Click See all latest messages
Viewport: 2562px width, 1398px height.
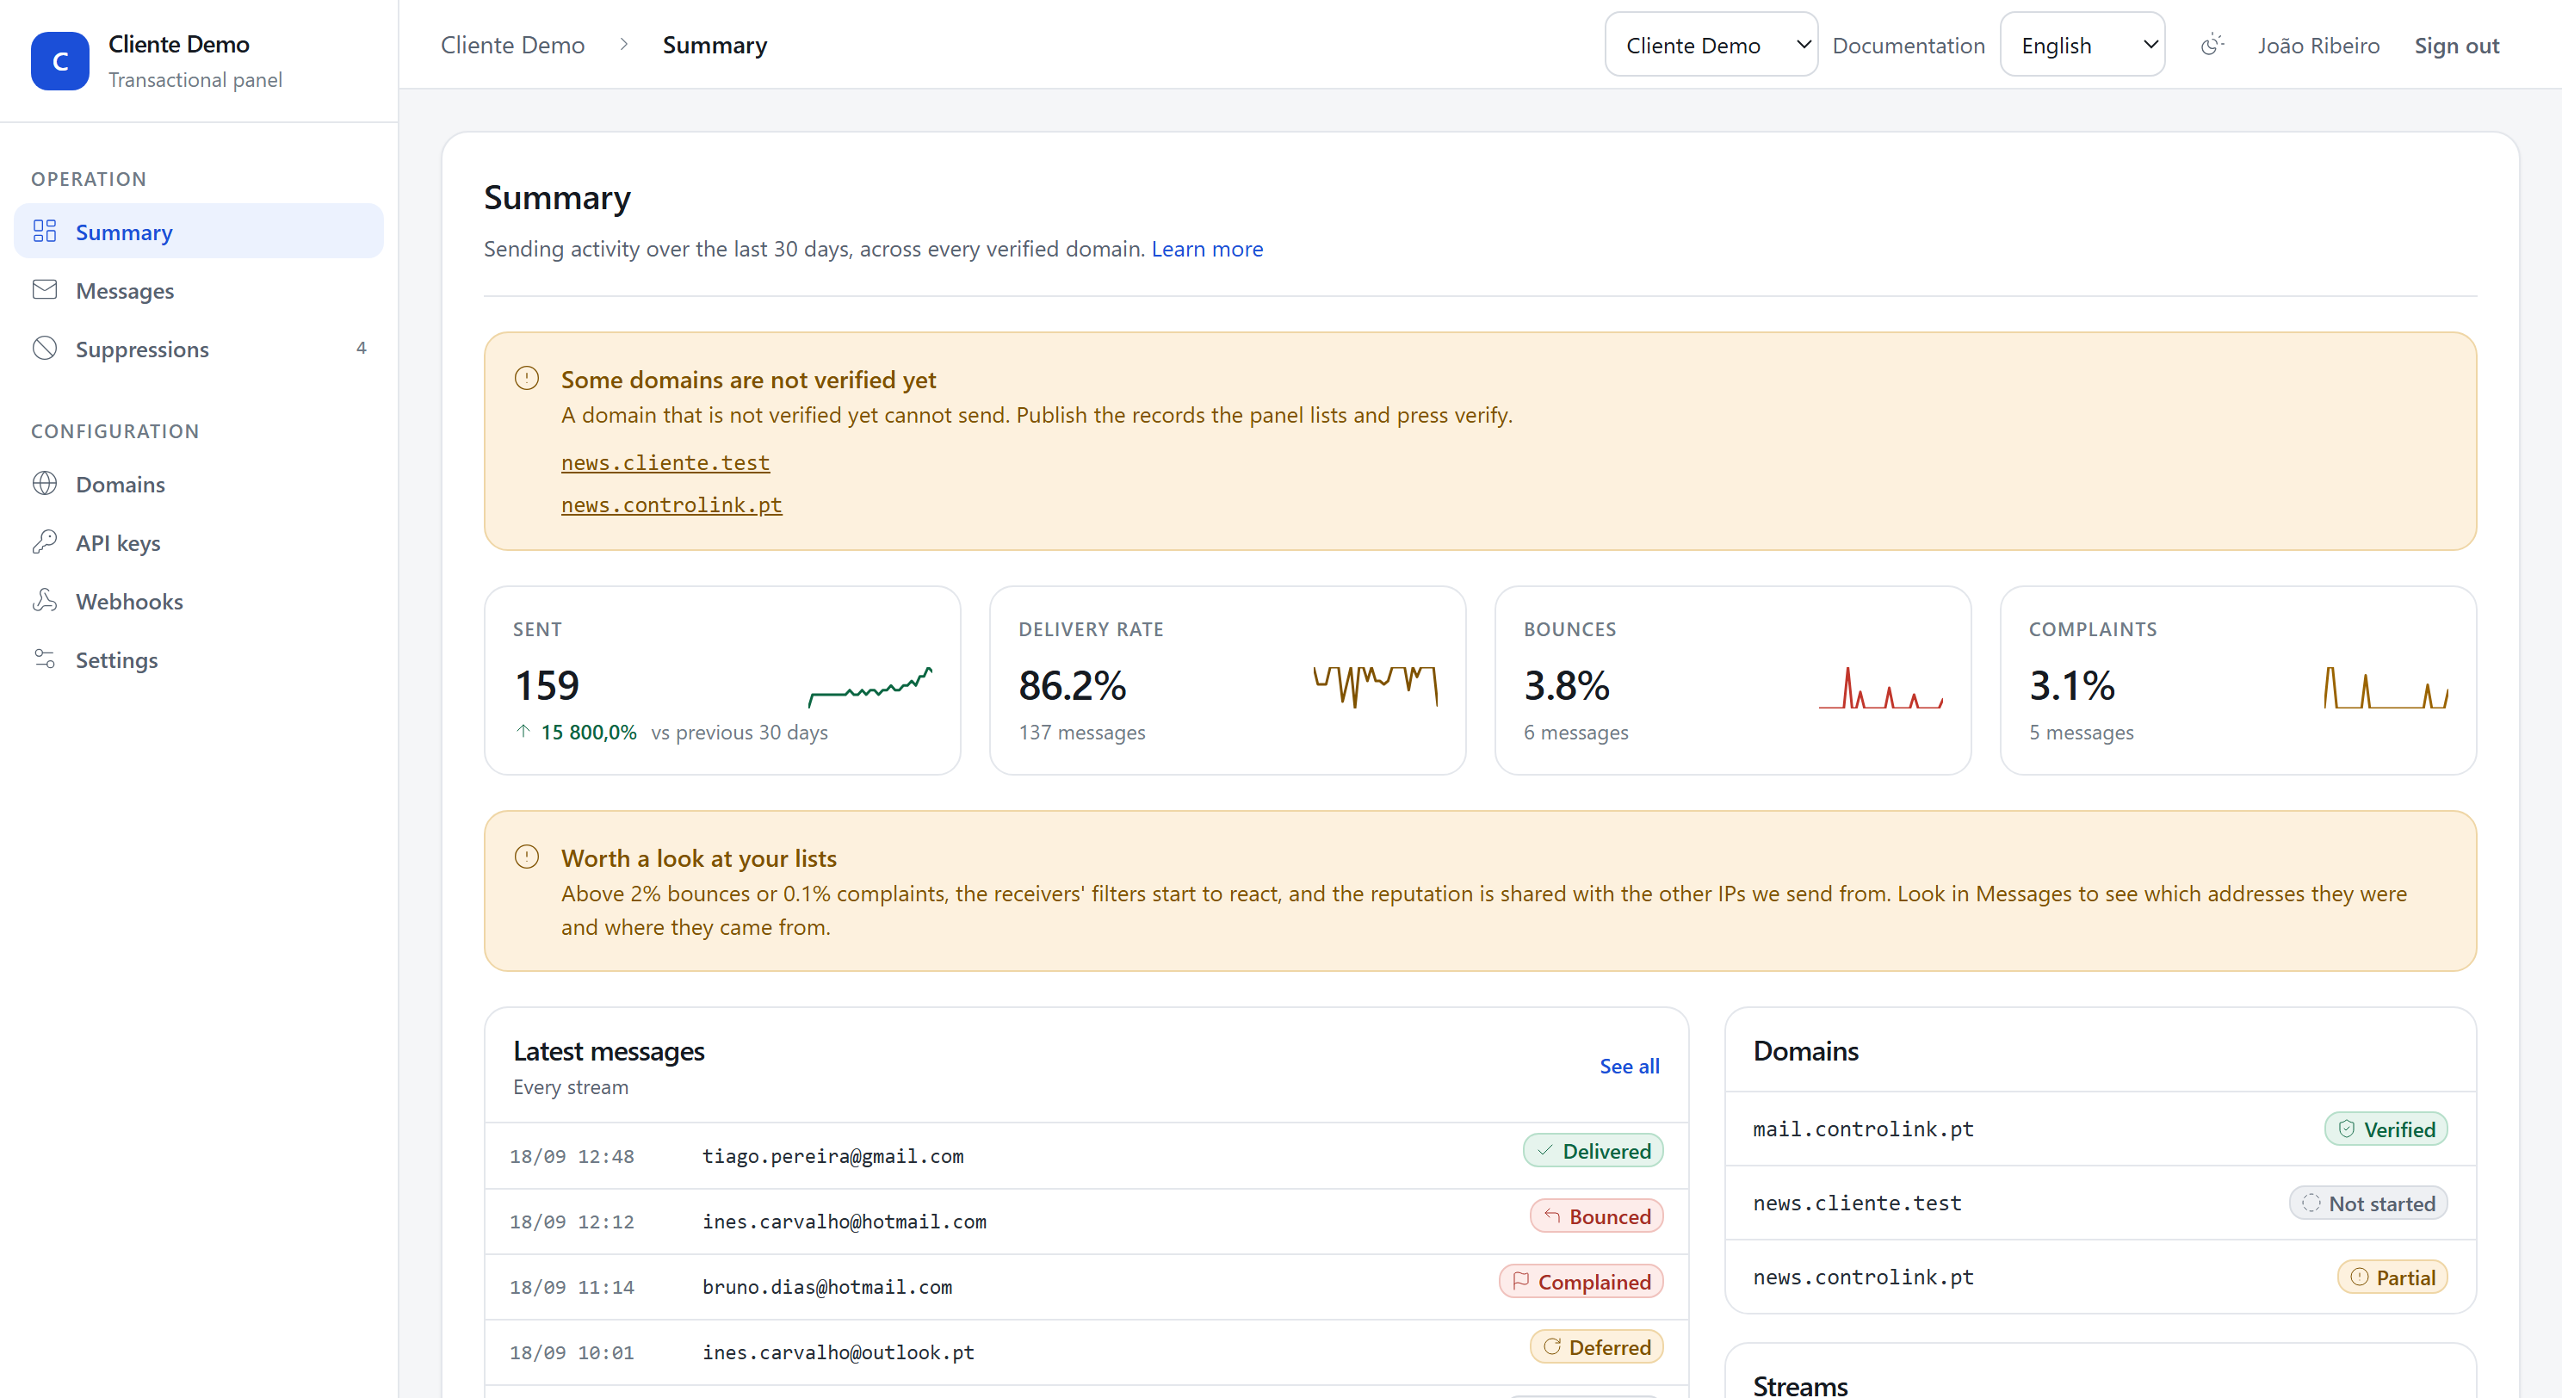(x=1629, y=1066)
